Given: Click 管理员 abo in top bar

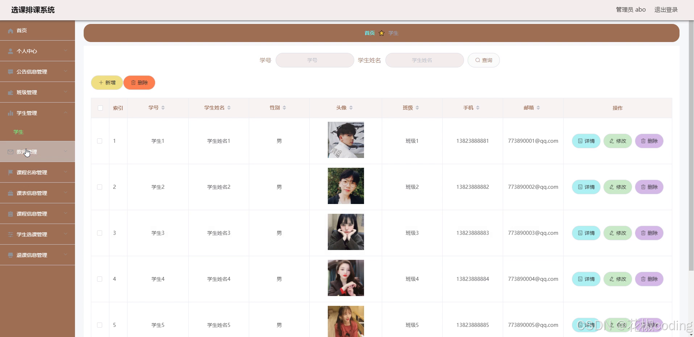Looking at the screenshot, I should coord(631,10).
